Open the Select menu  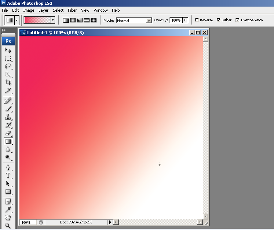tap(58, 10)
